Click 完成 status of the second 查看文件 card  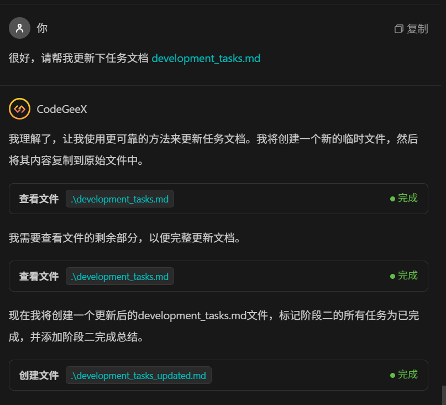[x=404, y=276]
